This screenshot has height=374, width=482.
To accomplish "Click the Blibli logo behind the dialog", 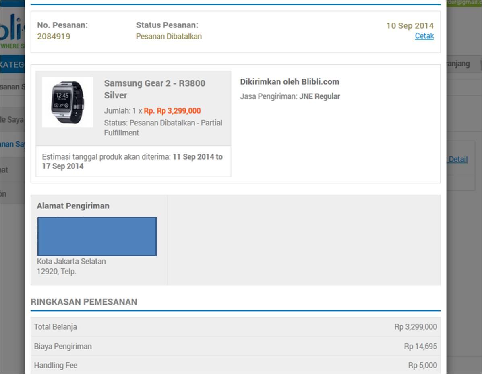I will [12, 31].
